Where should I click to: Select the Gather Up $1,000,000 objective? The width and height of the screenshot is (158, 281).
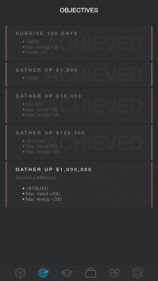[79, 185]
